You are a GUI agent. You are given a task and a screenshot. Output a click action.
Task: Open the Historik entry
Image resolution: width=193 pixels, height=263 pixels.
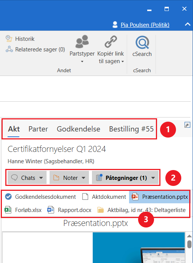tap(20, 39)
